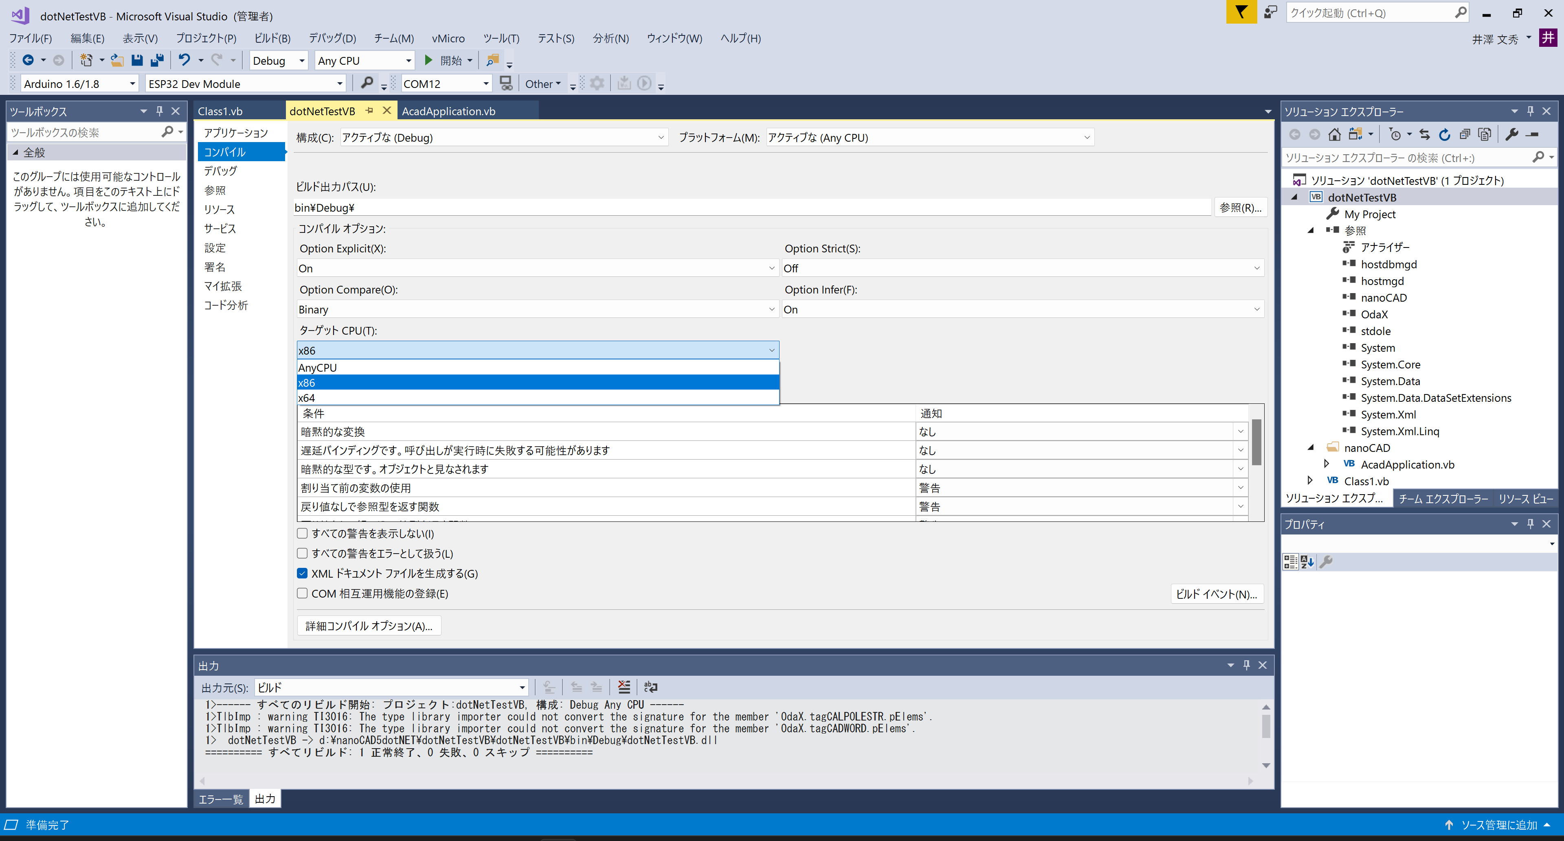The height and width of the screenshot is (841, 1564).
Task: Click the preview selected items icon
Action: click(1532, 135)
